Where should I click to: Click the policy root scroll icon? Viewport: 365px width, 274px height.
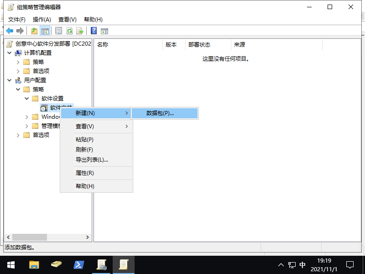click(x=9, y=44)
